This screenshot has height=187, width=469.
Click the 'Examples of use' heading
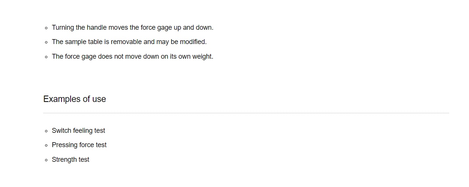coord(74,99)
